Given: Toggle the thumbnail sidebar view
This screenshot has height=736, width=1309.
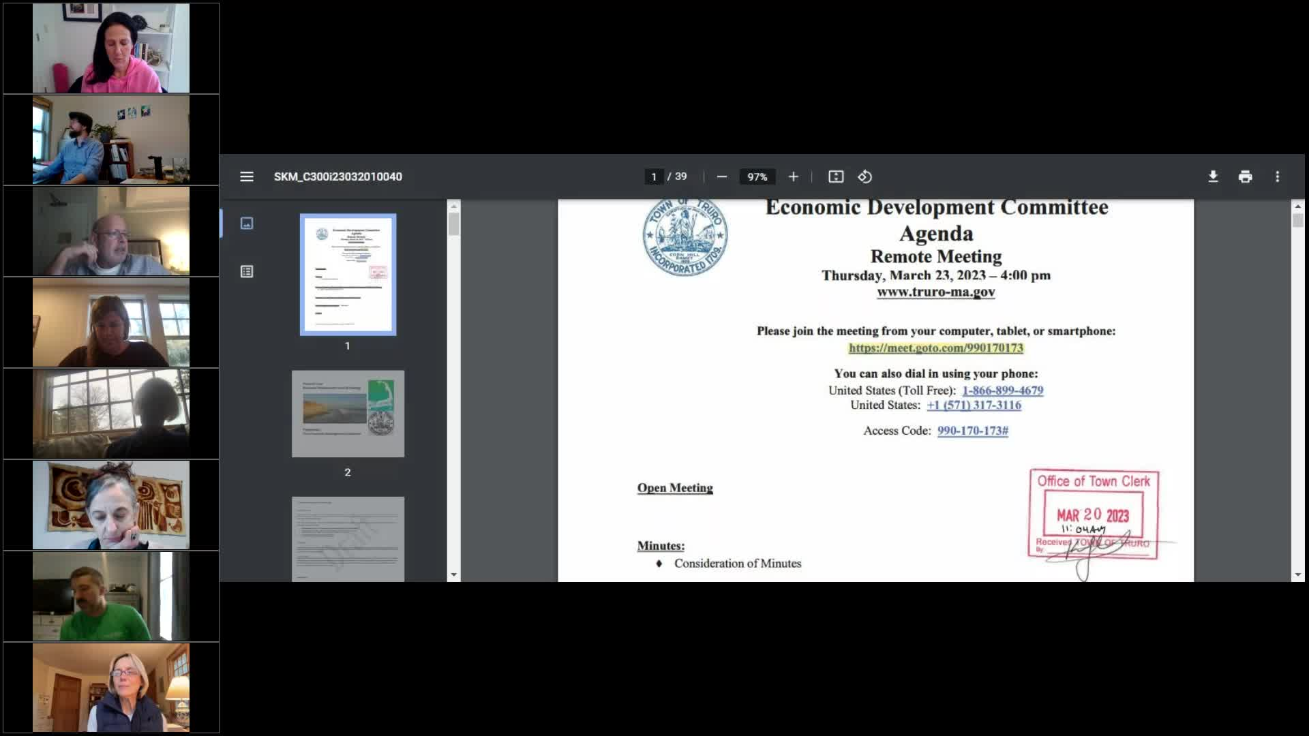Looking at the screenshot, I should click(247, 223).
